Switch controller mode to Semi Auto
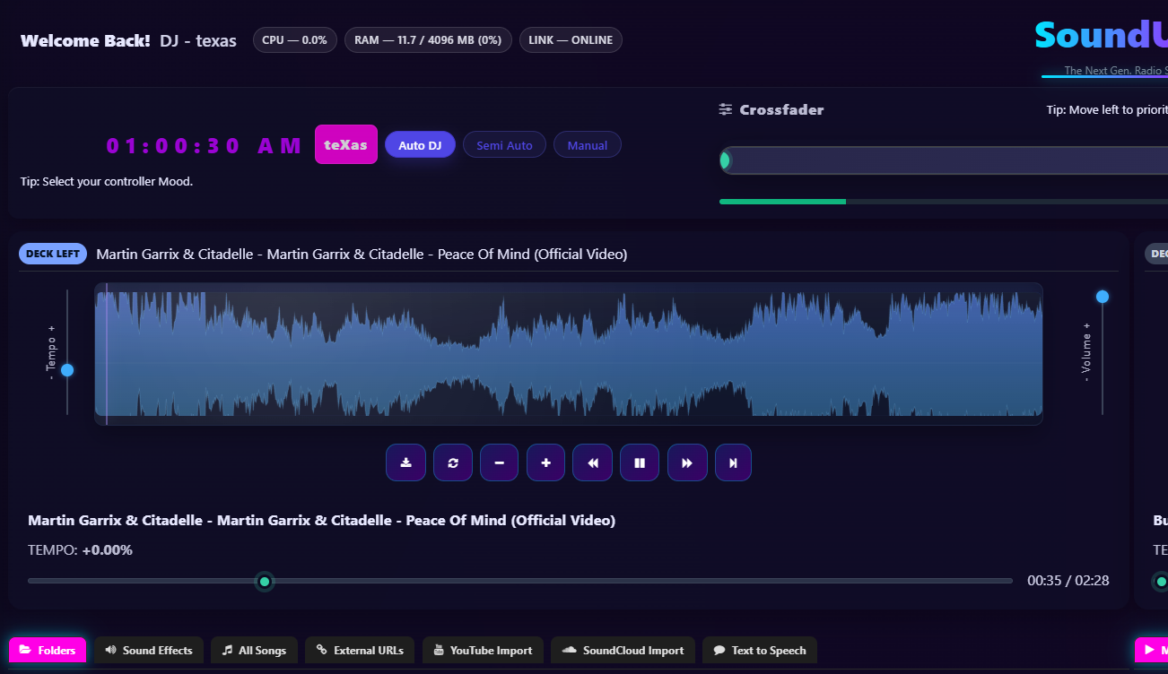The height and width of the screenshot is (674, 1168). [504, 145]
